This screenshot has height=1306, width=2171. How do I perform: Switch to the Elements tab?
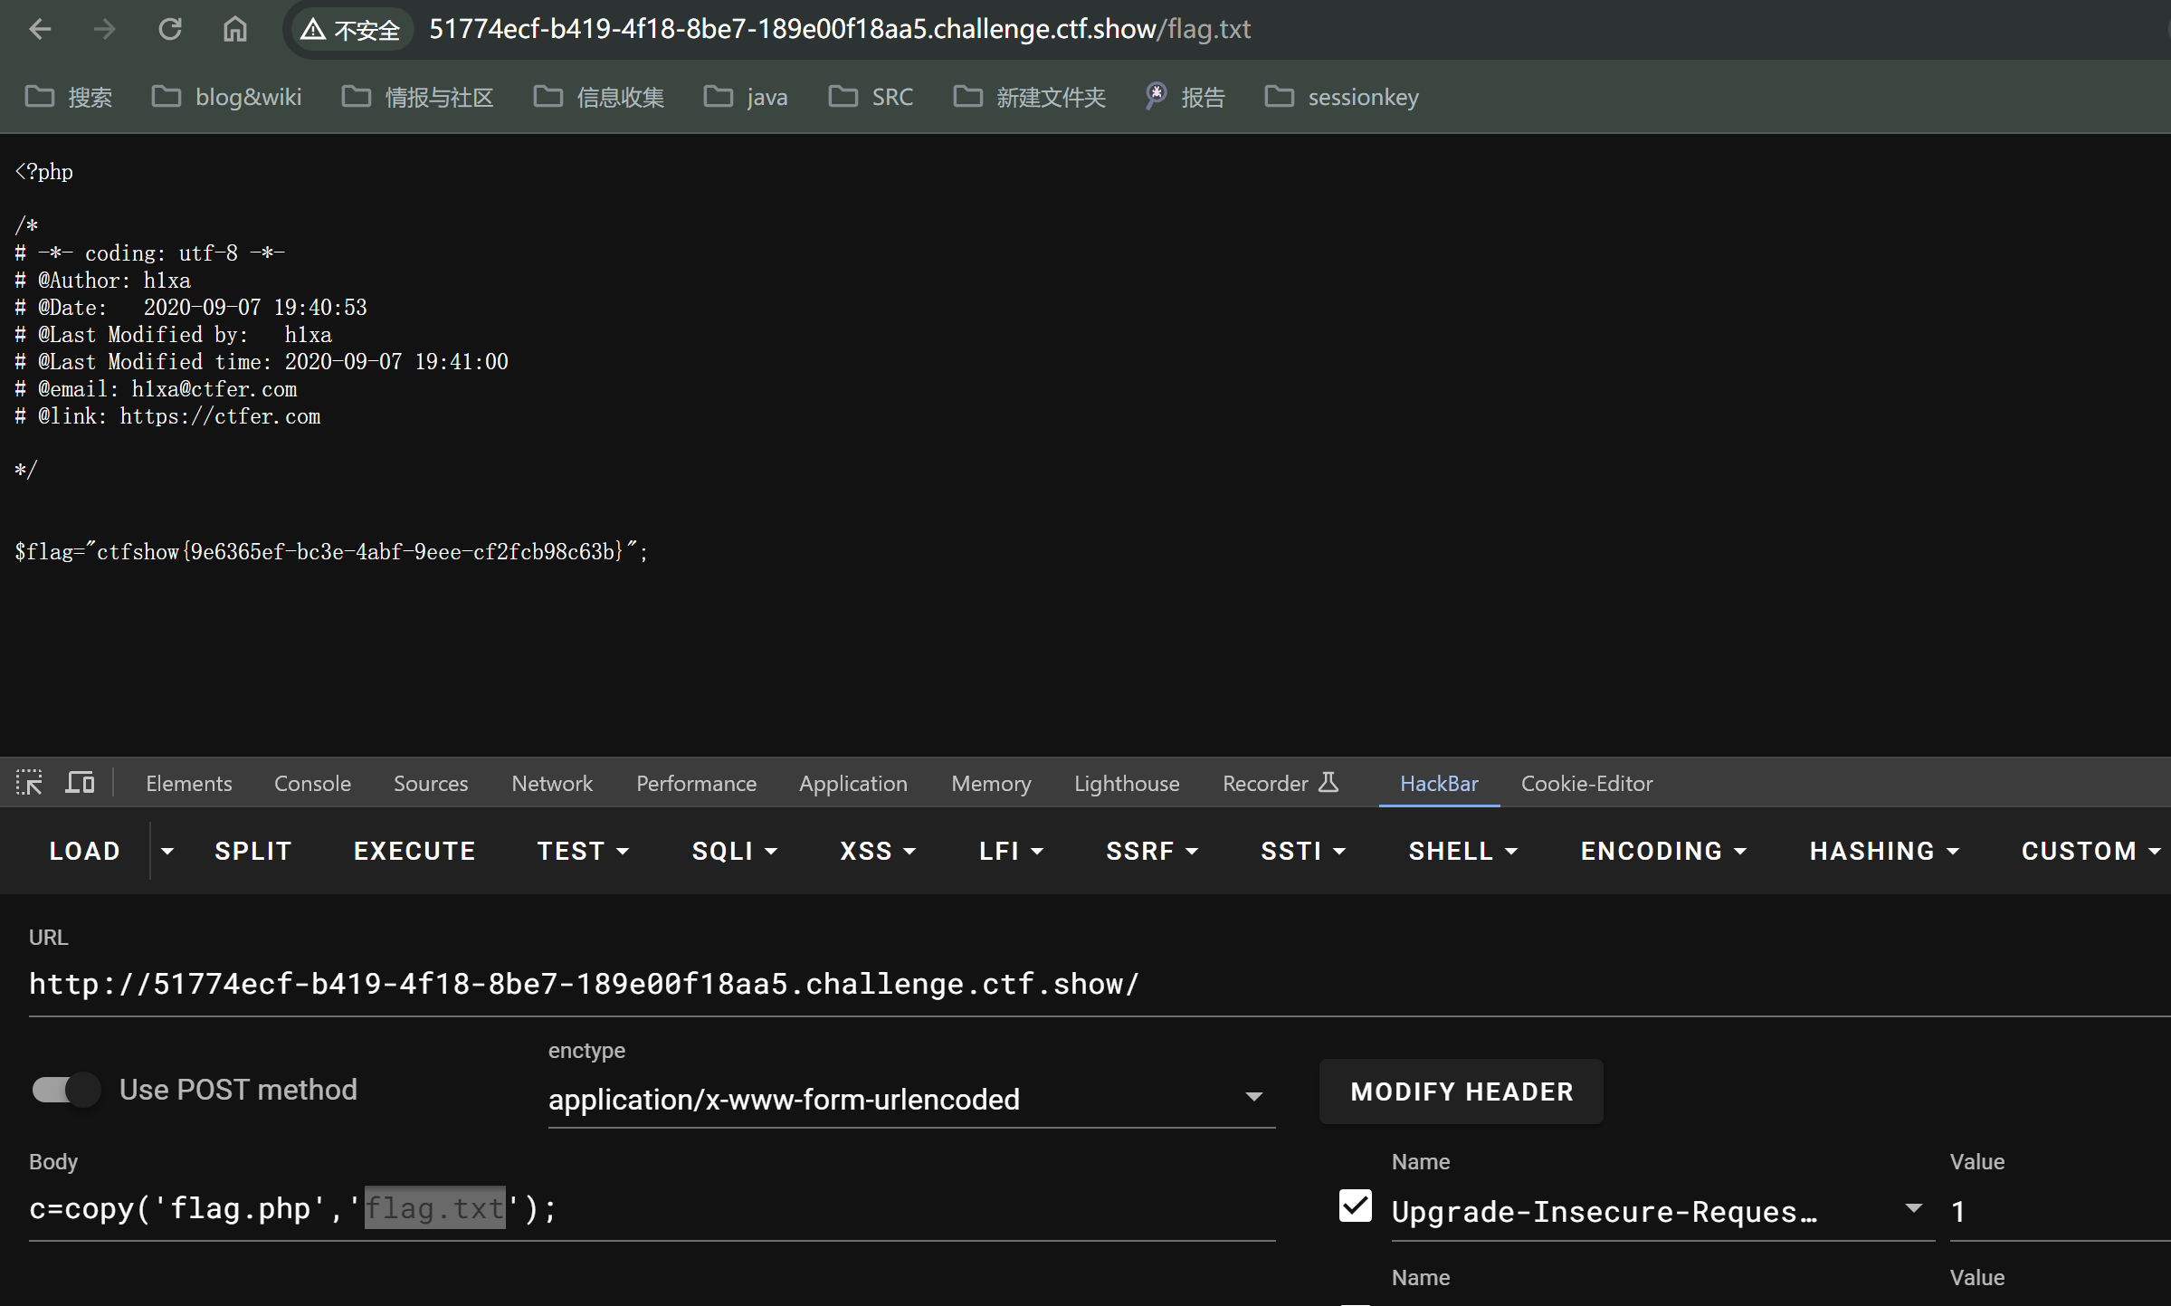[x=189, y=784]
